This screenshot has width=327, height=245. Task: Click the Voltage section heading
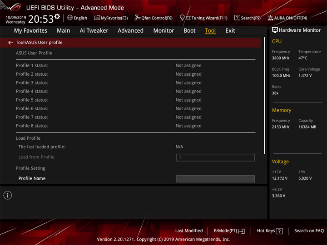(x=280, y=162)
